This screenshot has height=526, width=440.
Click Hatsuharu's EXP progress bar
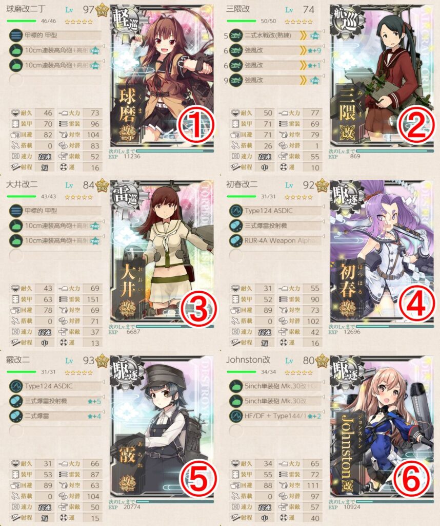394,326
